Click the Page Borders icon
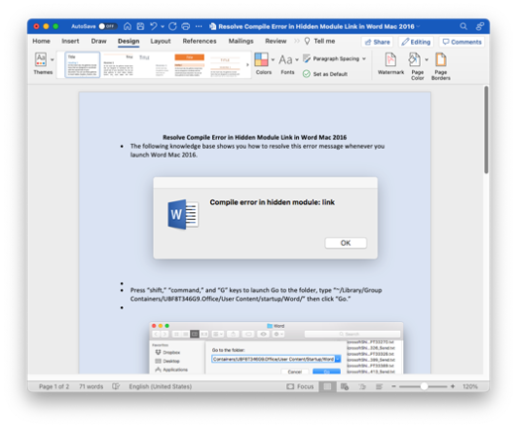This screenshot has height=428, width=517. point(441,59)
